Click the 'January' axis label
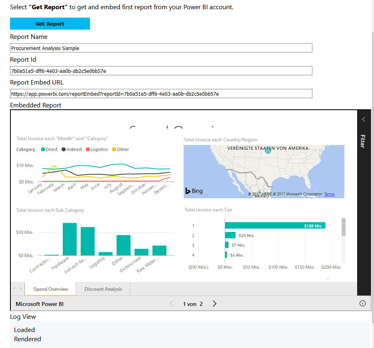374x348 pixels. [35, 189]
